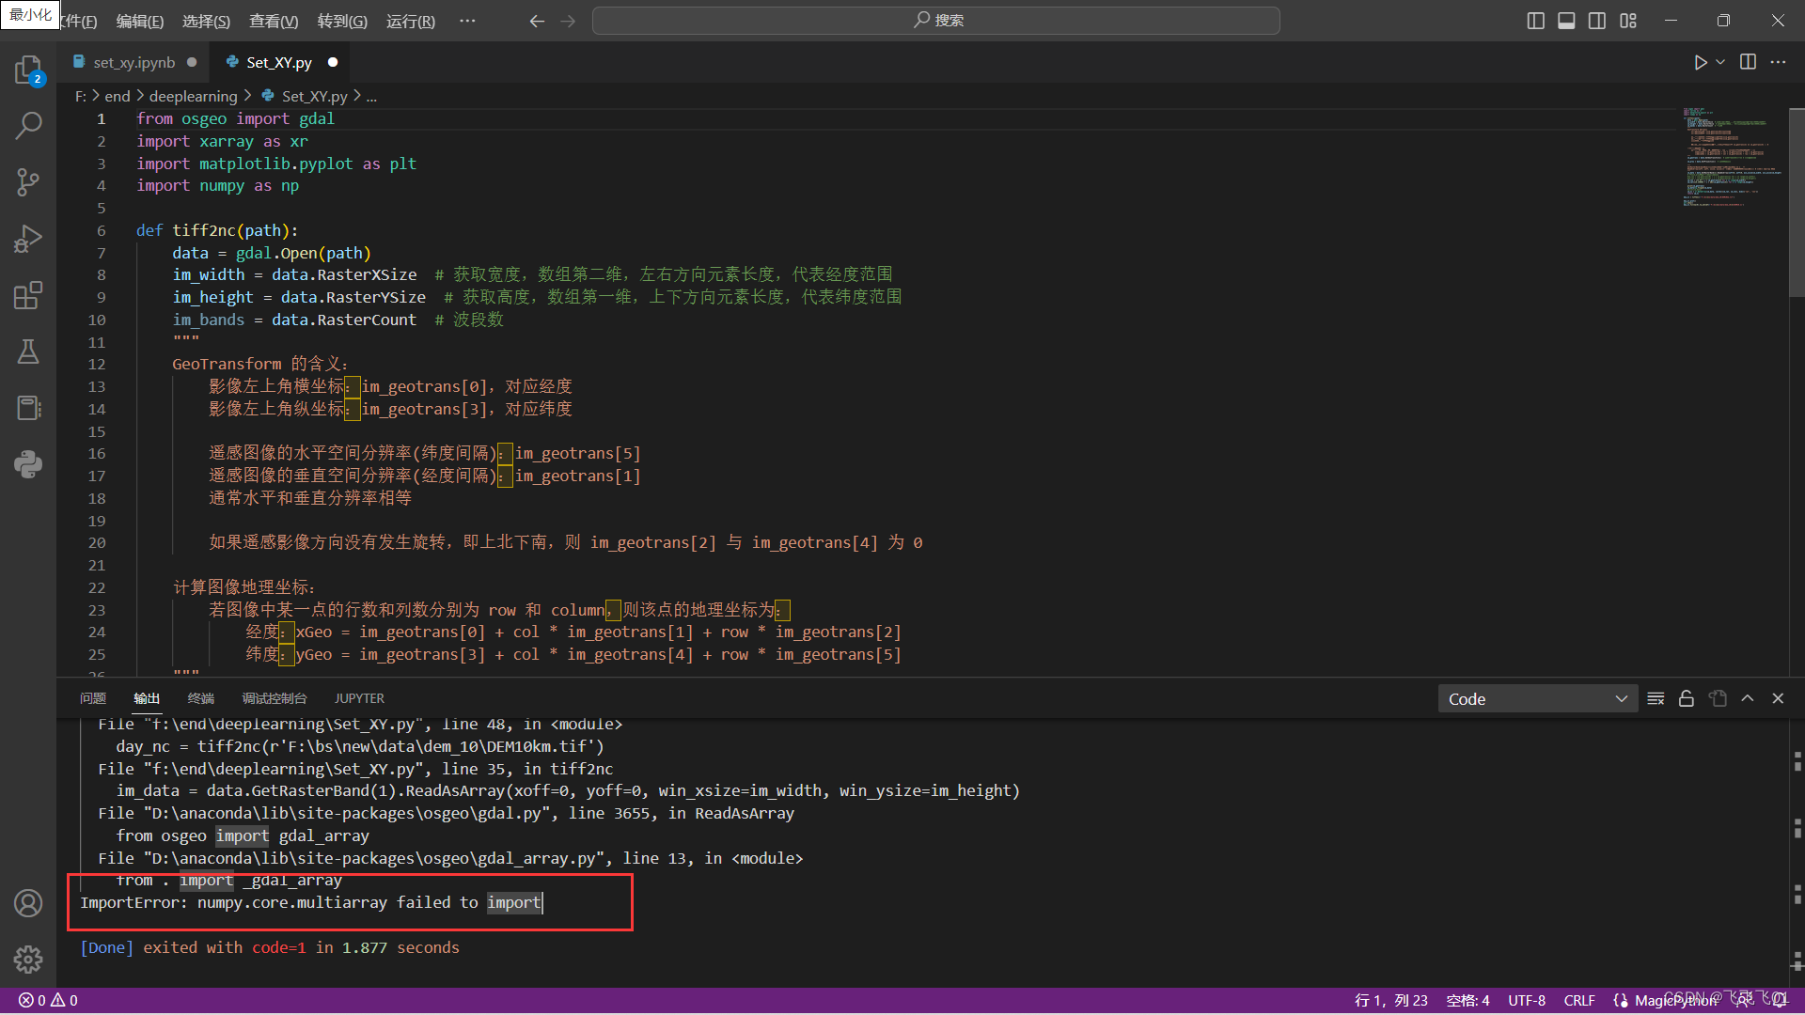Close the bottom panel
Viewport: 1805px width, 1015px height.
pyautogui.click(x=1778, y=698)
